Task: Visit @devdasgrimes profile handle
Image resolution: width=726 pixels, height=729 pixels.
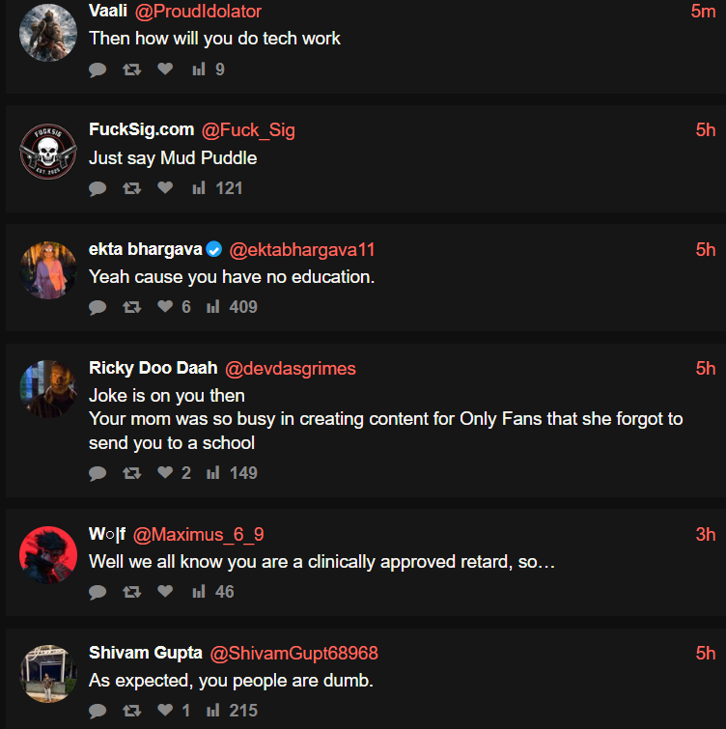Action: pyautogui.click(x=291, y=369)
